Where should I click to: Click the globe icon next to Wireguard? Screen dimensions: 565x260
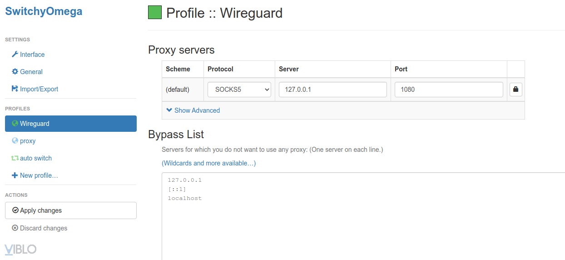15,124
